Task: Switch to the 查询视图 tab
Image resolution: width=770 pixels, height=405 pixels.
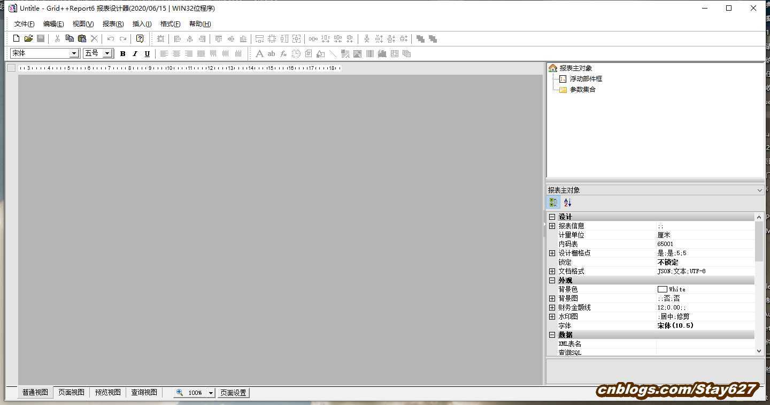Action: pyautogui.click(x=144, y=392)
